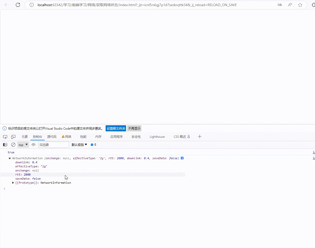Screen dimensions: 315x248
Task: Add page to favorites star icon
Action: 300,5
